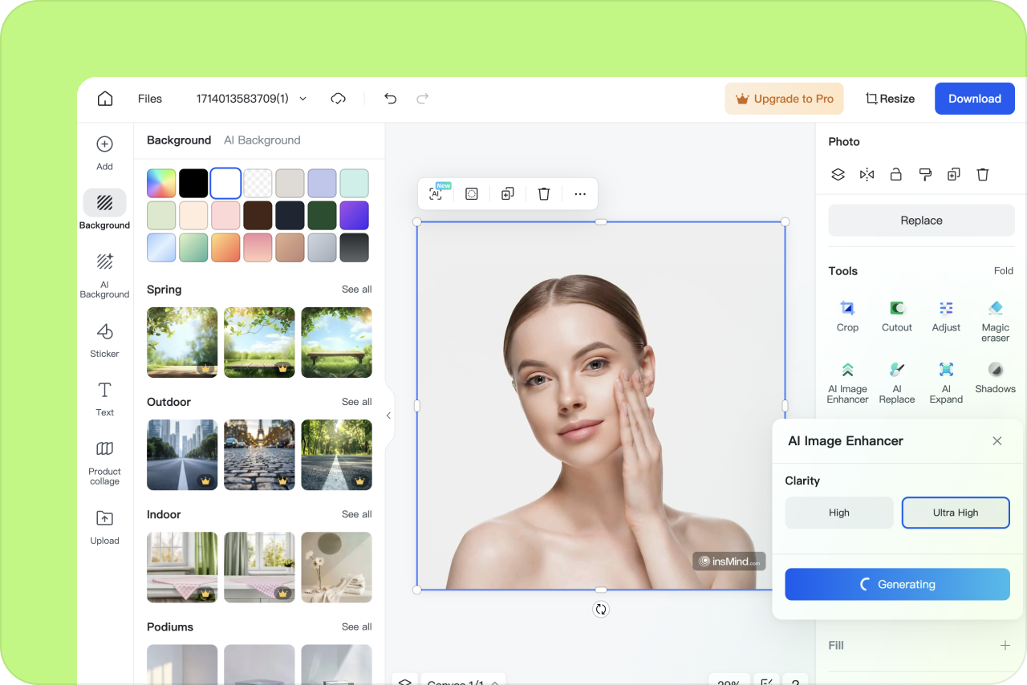Select the Crop tool
Viewport: 1027px width, 685px height.
coord(847,316)
